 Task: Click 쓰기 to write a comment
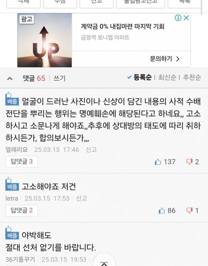59,78
